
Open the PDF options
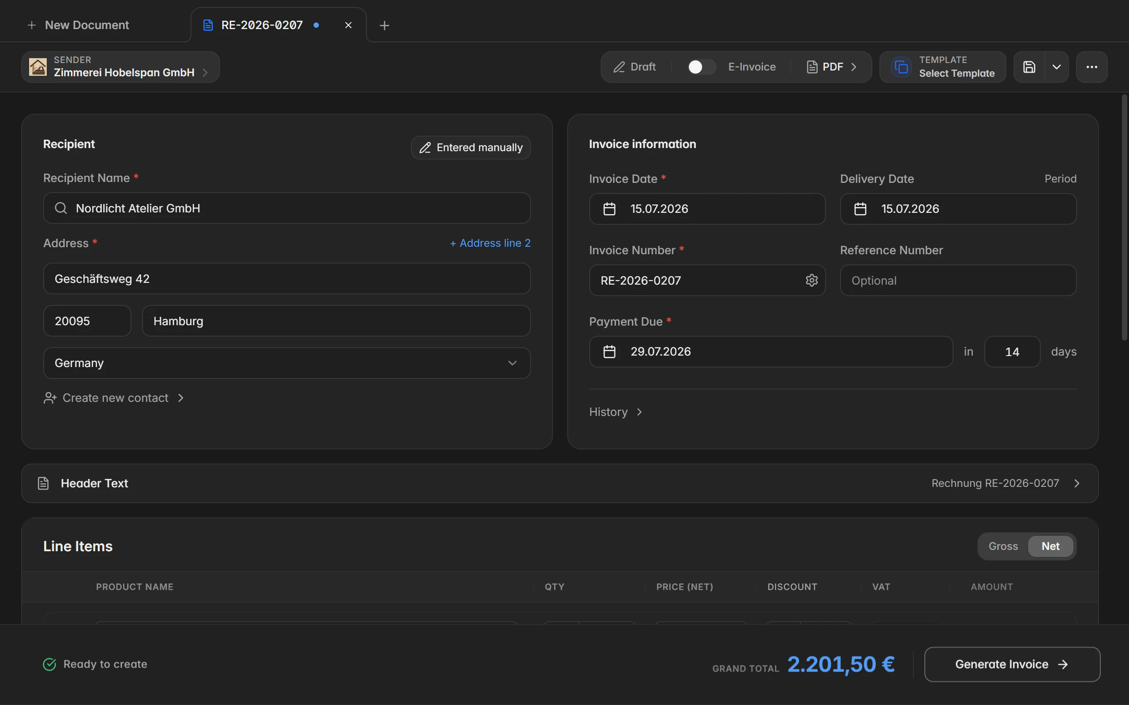(x=831, y=67)
